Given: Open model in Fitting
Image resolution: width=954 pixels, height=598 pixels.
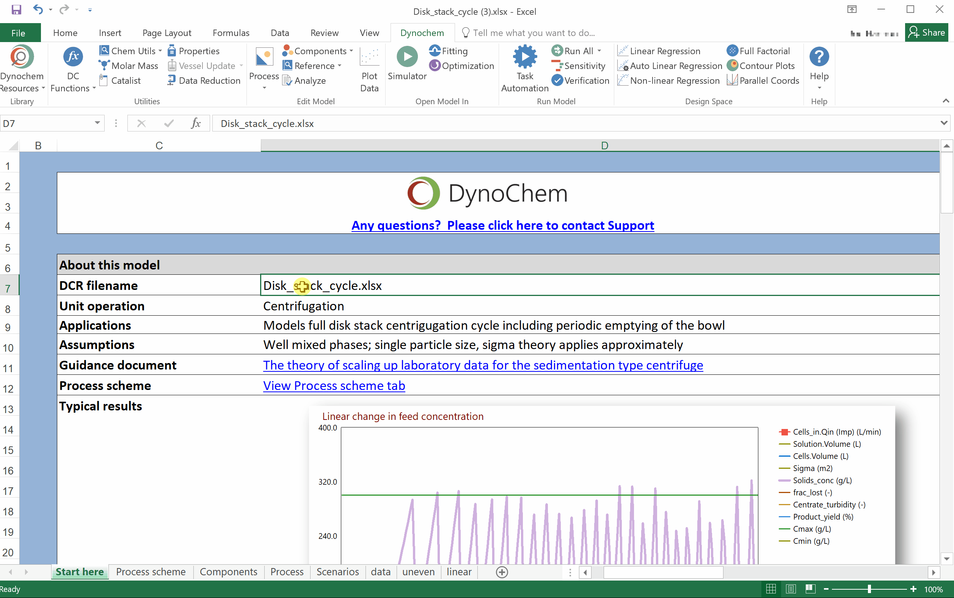Looking at the screenshot, I should (448, 51).
